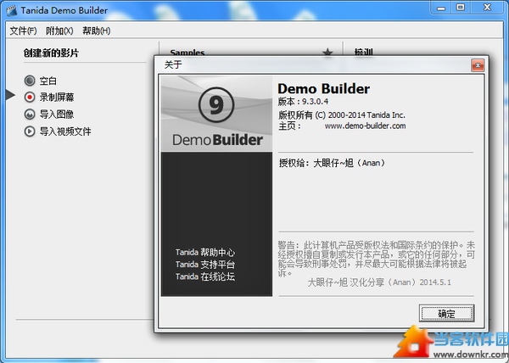Choose the 录制屏幕 record screen icon
This screenshot has height=363, width=509.
coord(30,97)
